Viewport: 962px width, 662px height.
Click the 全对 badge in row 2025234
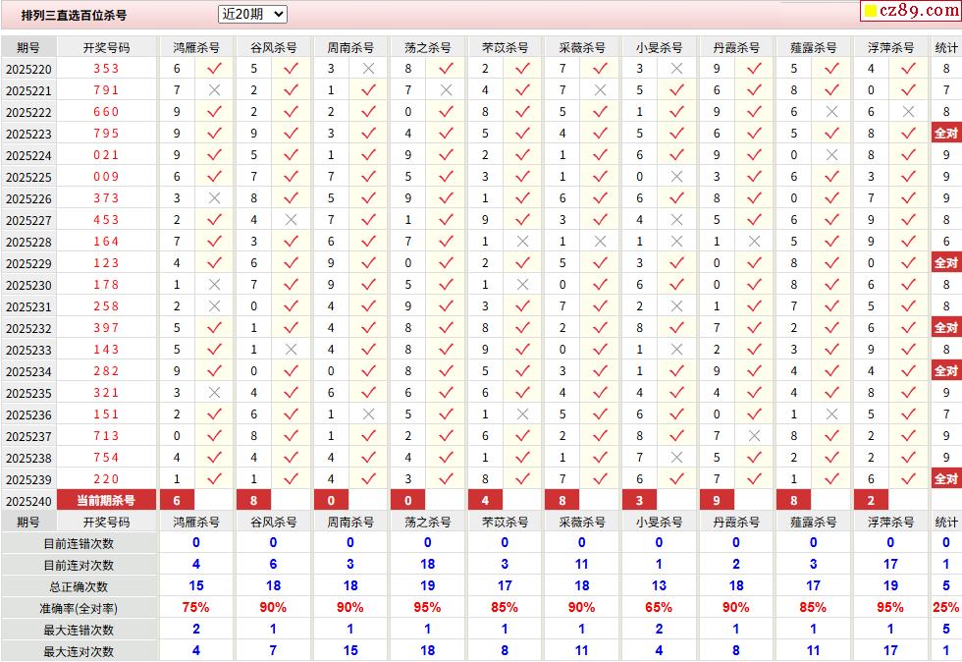pyautogui.click(x=945, y=371)
